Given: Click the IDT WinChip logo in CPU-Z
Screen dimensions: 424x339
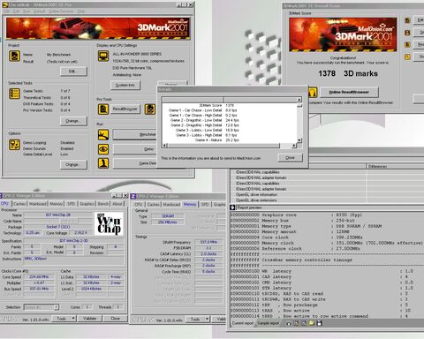Looking at the screenshot, I should pos(109,223).
